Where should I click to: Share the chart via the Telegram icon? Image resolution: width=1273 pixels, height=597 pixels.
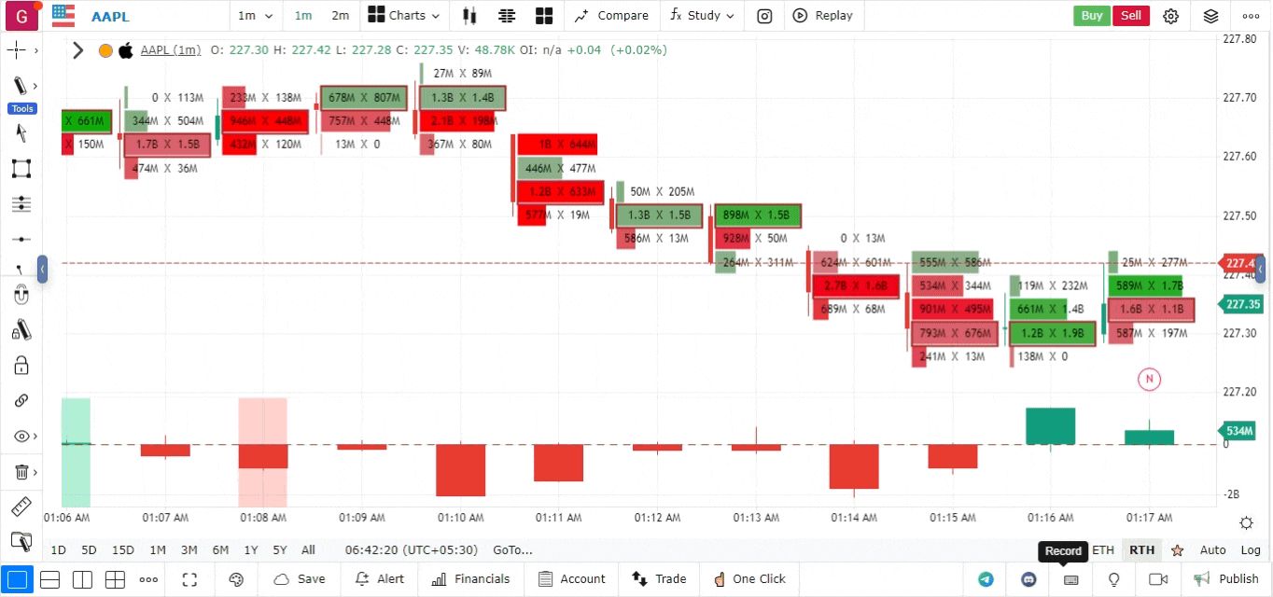[986, 579]
